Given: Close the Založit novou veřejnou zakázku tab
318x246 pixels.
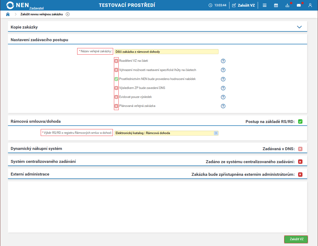Looking at the screenshot, I should pos(68,14).
